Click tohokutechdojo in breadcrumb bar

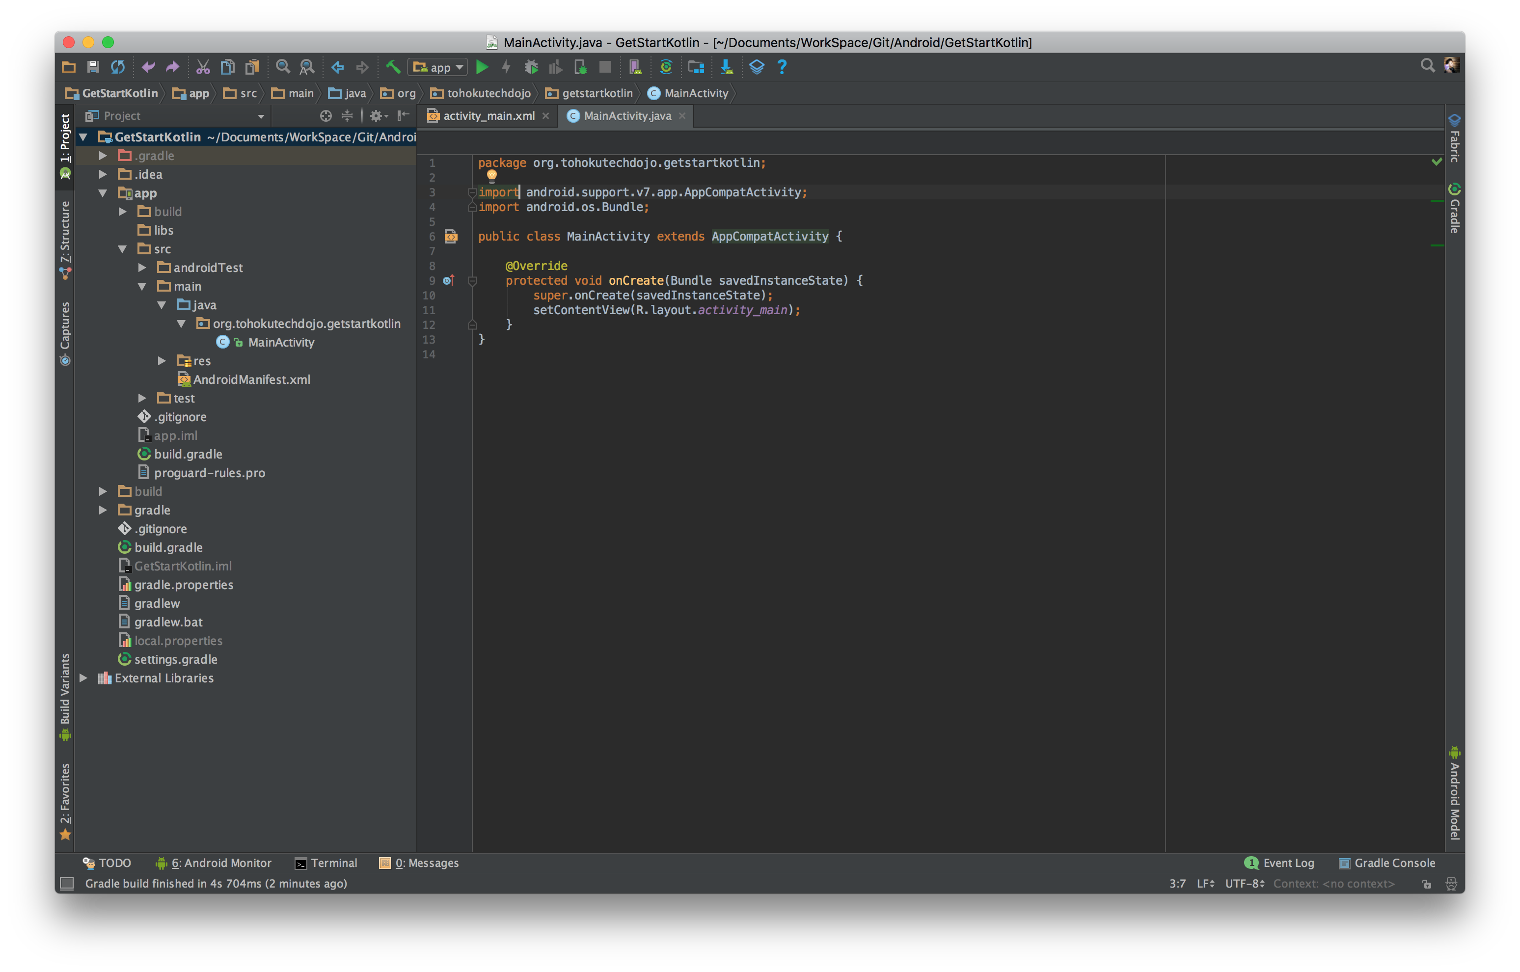pyautogui.click(x=481, y=93)
